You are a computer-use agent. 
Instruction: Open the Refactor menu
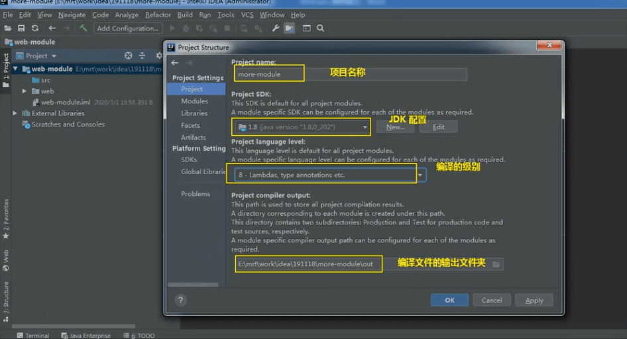pos(158,15)
